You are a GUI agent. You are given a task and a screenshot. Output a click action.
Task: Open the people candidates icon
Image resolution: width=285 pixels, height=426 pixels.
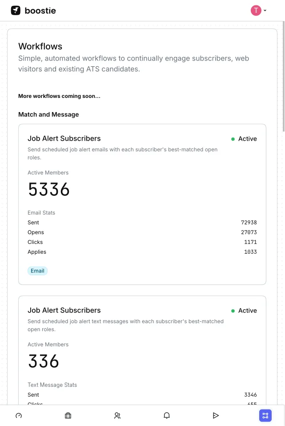click(117, 415)
